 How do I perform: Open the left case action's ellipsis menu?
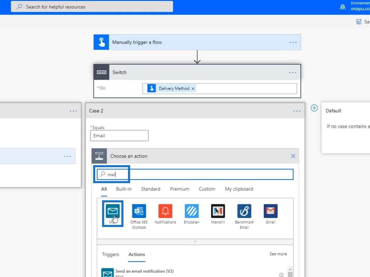[x=67, y=156]
